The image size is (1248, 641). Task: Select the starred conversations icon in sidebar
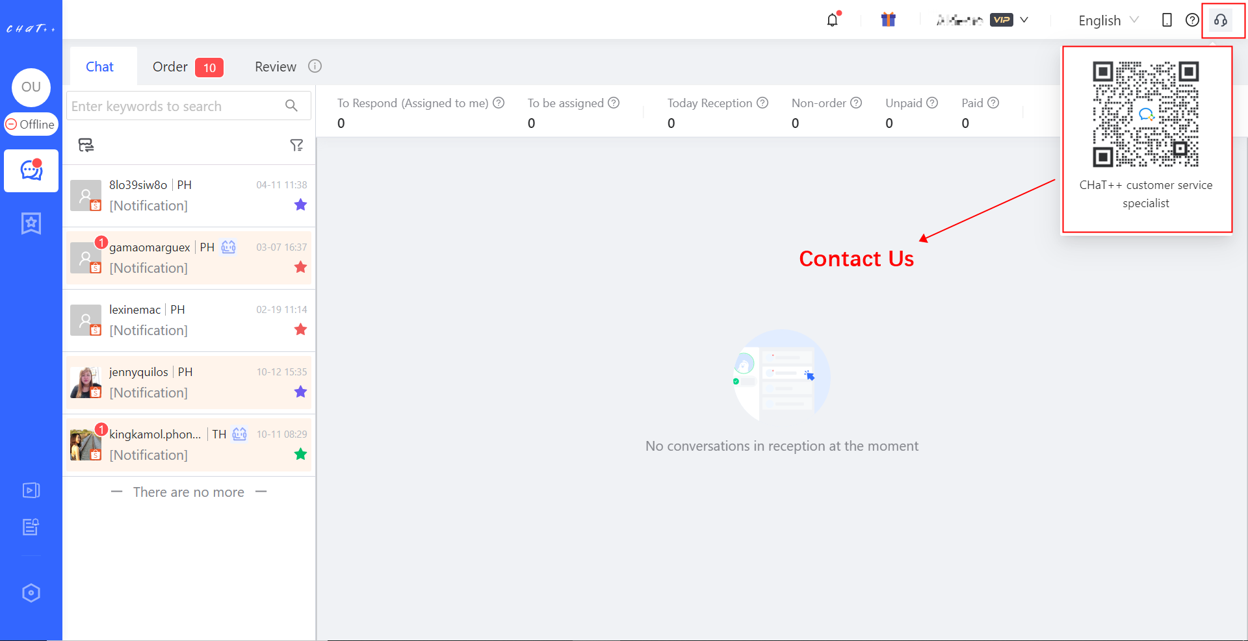(31, 223)
